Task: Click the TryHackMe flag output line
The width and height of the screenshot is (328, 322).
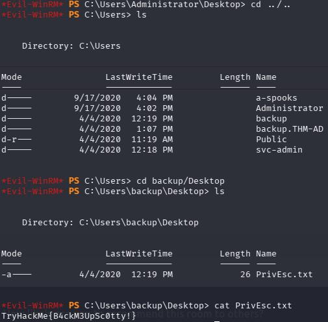Action: click(x=69, y=316)
